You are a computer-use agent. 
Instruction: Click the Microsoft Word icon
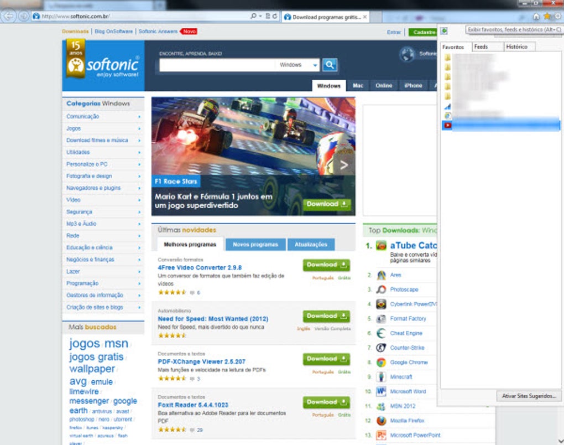pyautogui.click(x=382, y=391)
